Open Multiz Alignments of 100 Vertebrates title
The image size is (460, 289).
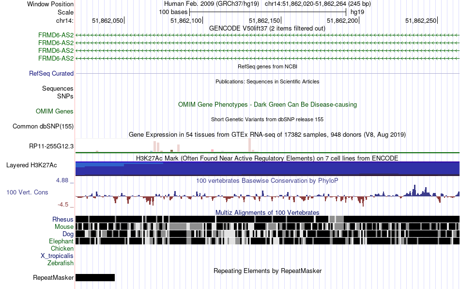[267, 212]
